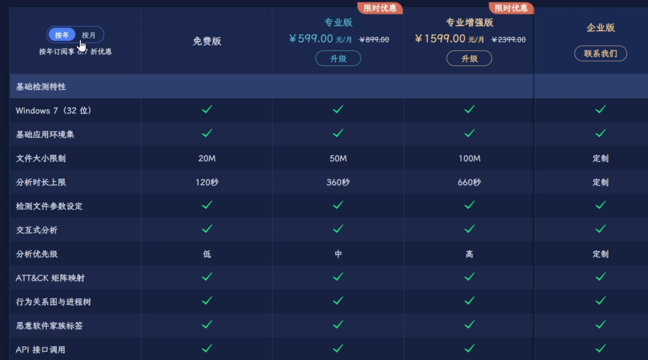Viewport: 648px width, 360px height.
Task: Click the 120秒 analysis duration value
Action: (x=207, y=182)
